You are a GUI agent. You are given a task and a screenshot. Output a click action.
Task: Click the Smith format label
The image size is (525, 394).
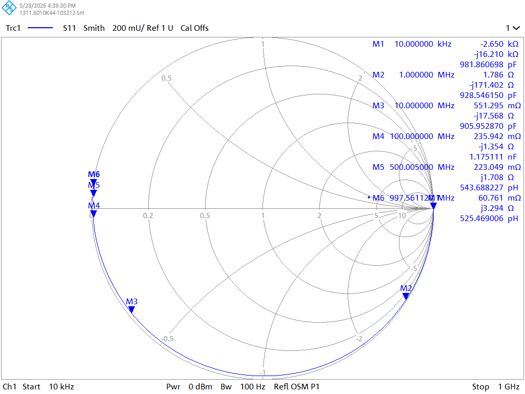[94, 28]
